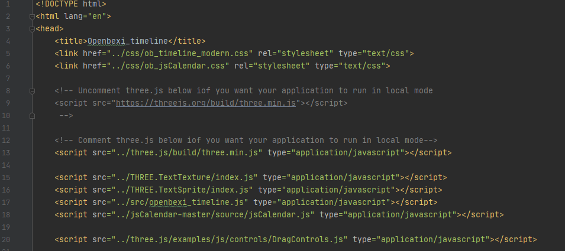Click the openbexi_timeline.js src path
Image resolution: width=565 pixels, height=251 pixels.
pyautogui.click(x=180, y=202)
